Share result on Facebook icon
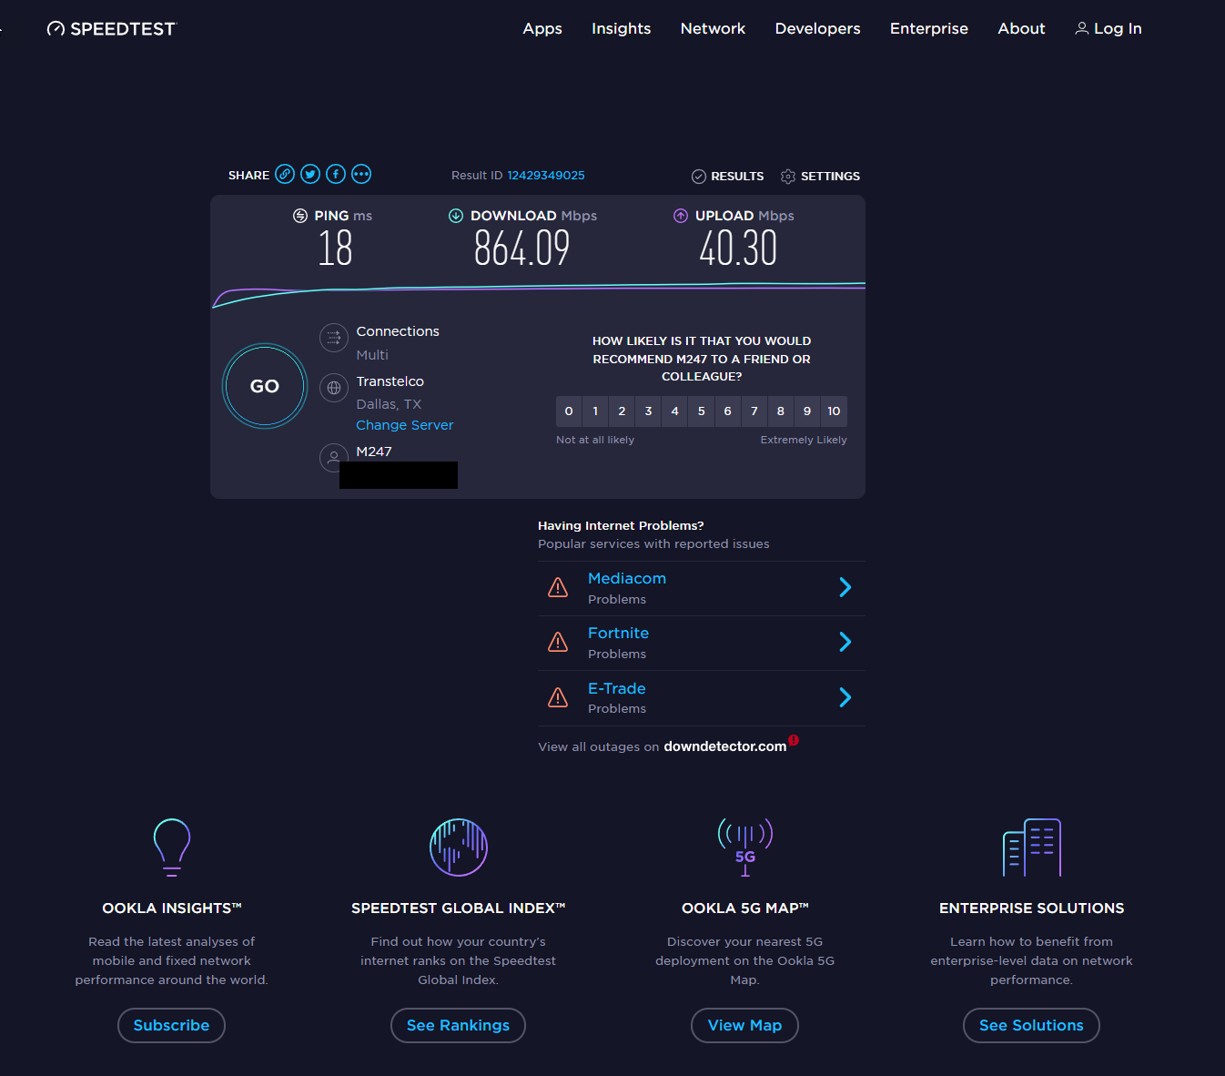This screenshot has width=1225, height=1076. click(336, 174)
